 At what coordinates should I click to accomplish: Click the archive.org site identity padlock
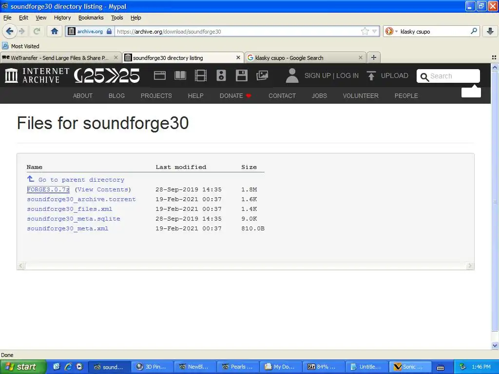109,31
